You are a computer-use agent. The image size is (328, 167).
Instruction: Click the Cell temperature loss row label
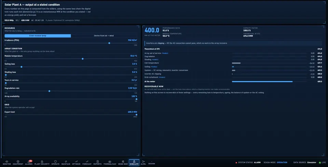pos(152,63)
